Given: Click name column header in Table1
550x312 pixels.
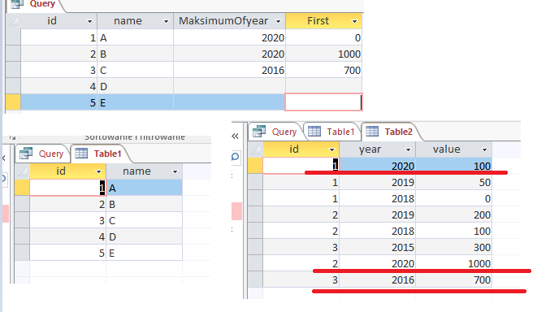Looking at the screenshot, I should click(x=144, y=171).
